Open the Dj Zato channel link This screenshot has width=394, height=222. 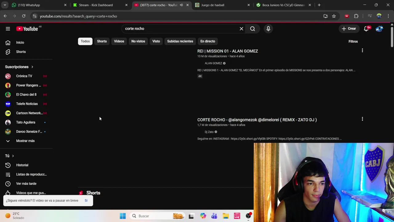click(x=209, y=132)
